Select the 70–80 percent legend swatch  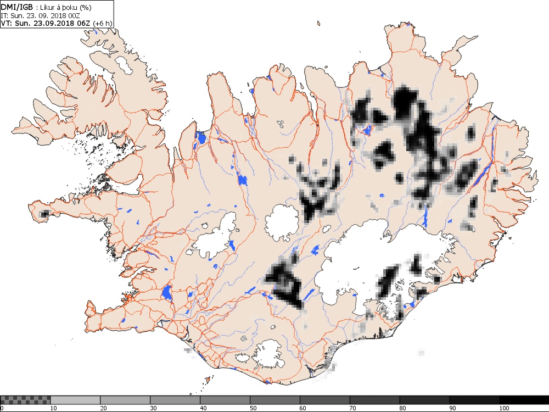tap(374, 400)
